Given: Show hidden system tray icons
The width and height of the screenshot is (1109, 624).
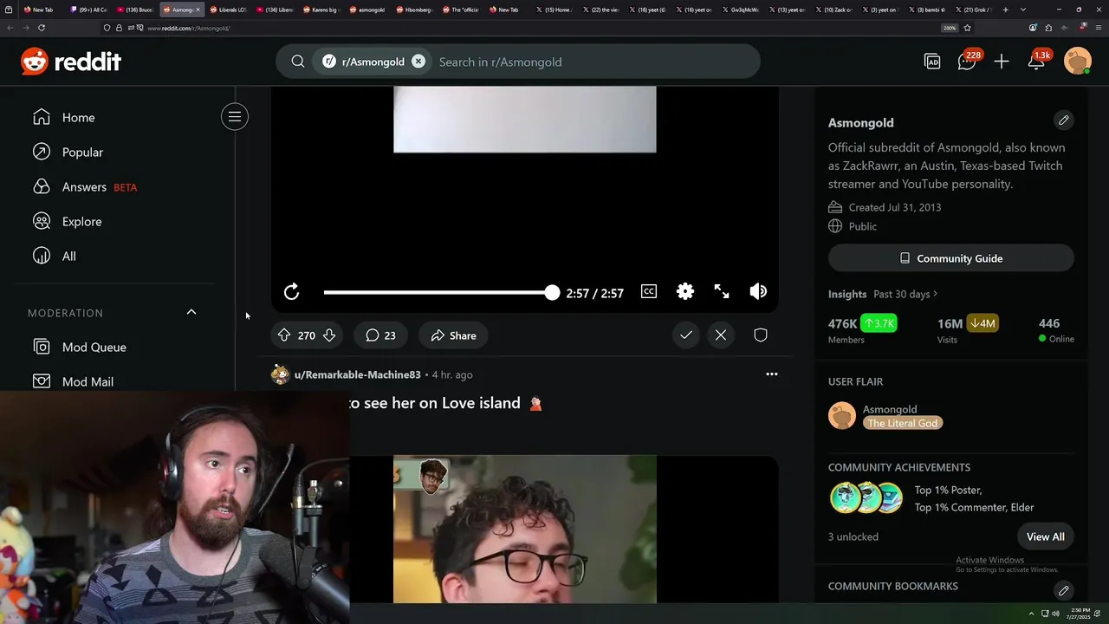Looking at the screenshot, I should [x=1031, y=614].
